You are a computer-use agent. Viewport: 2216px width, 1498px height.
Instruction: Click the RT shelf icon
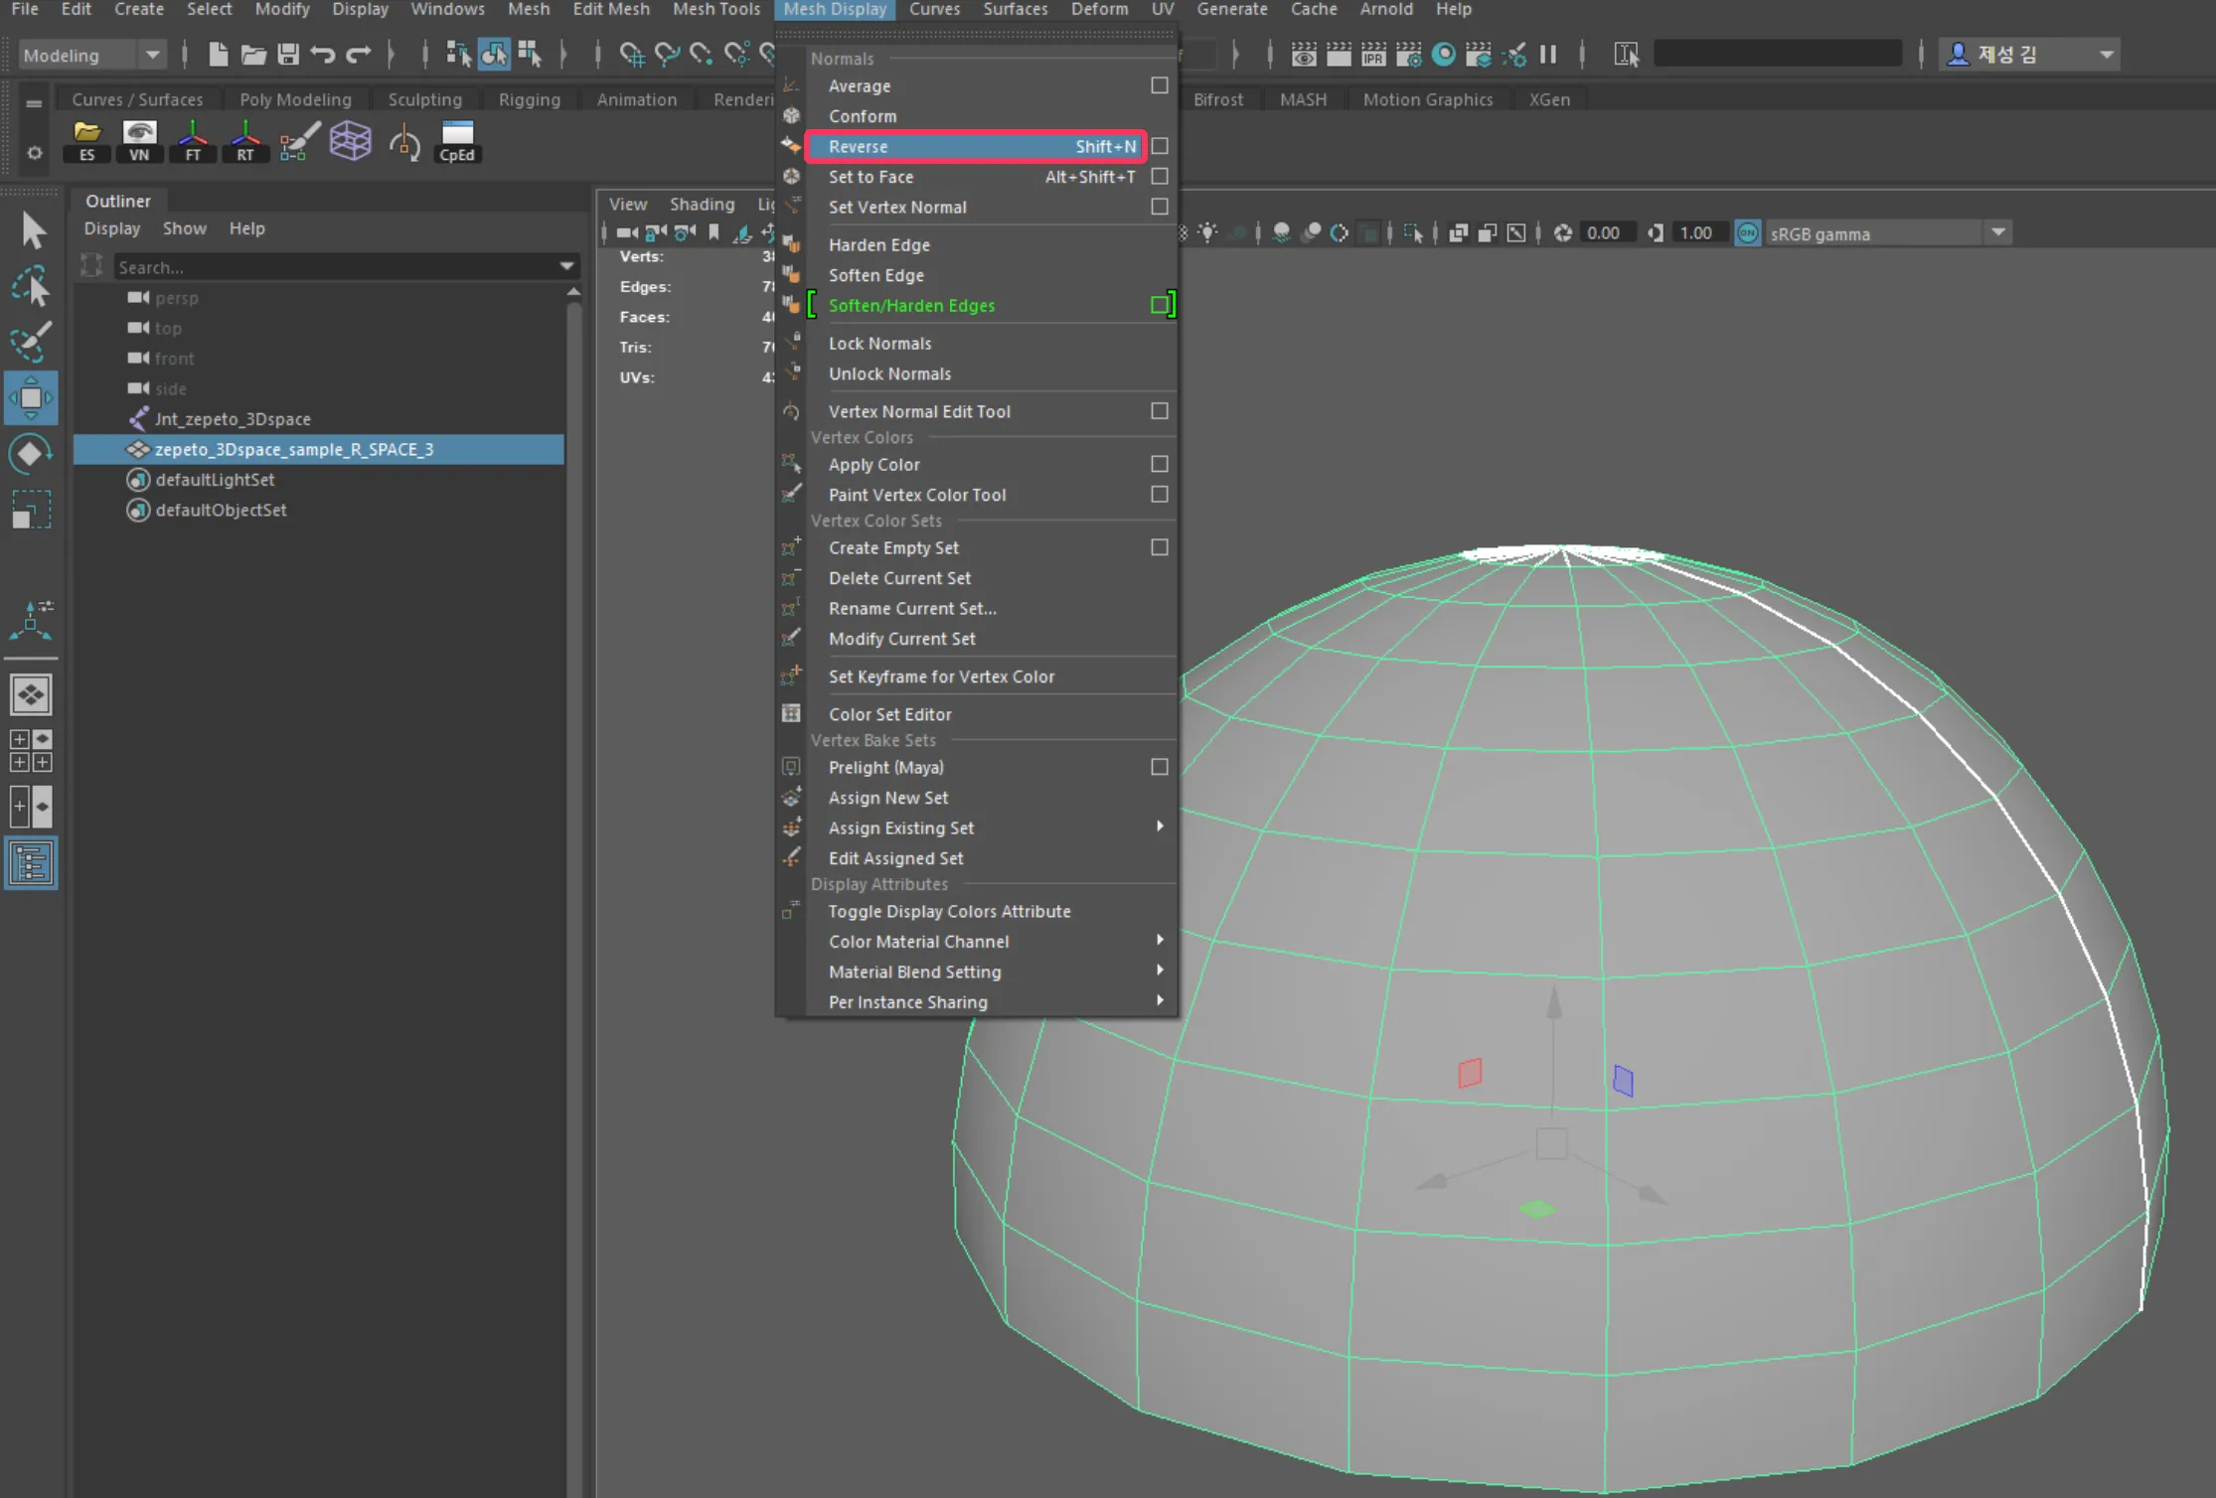244,141
